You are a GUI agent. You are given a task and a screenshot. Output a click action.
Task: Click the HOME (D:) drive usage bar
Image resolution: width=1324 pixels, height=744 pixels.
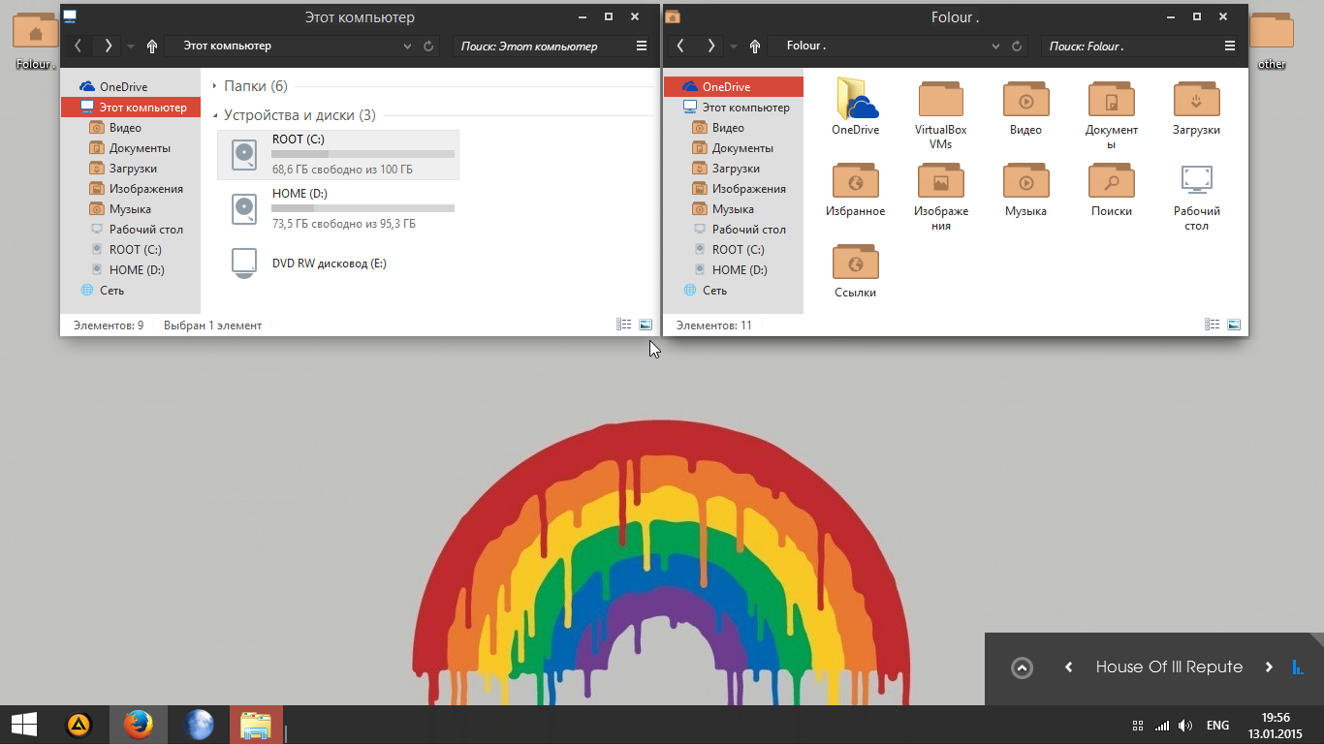tap(363, 208)
